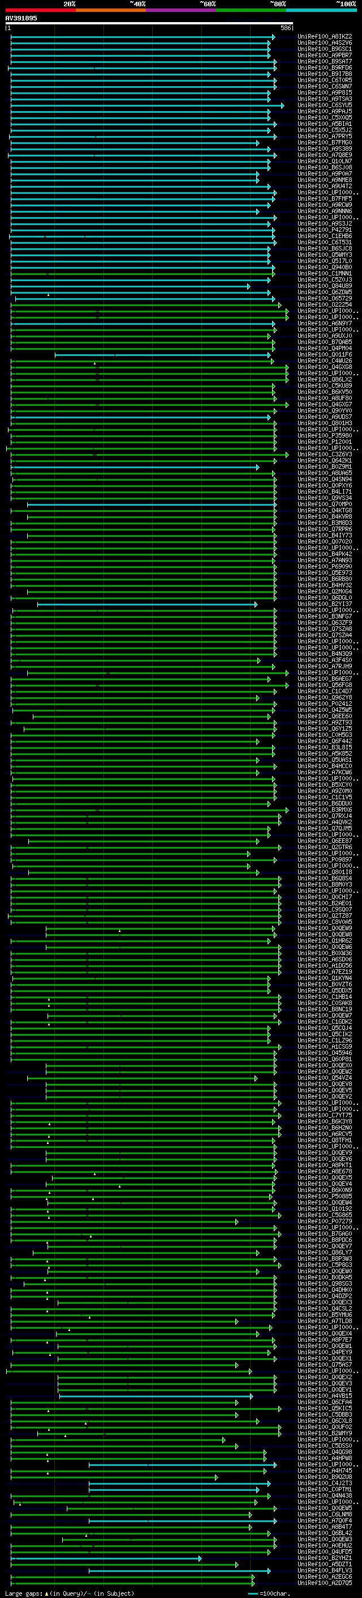The width and height of the screenshot is (362, 1598).
Task: Select hit label UniRef100_C1EHB6
Action: pos(325,236)
